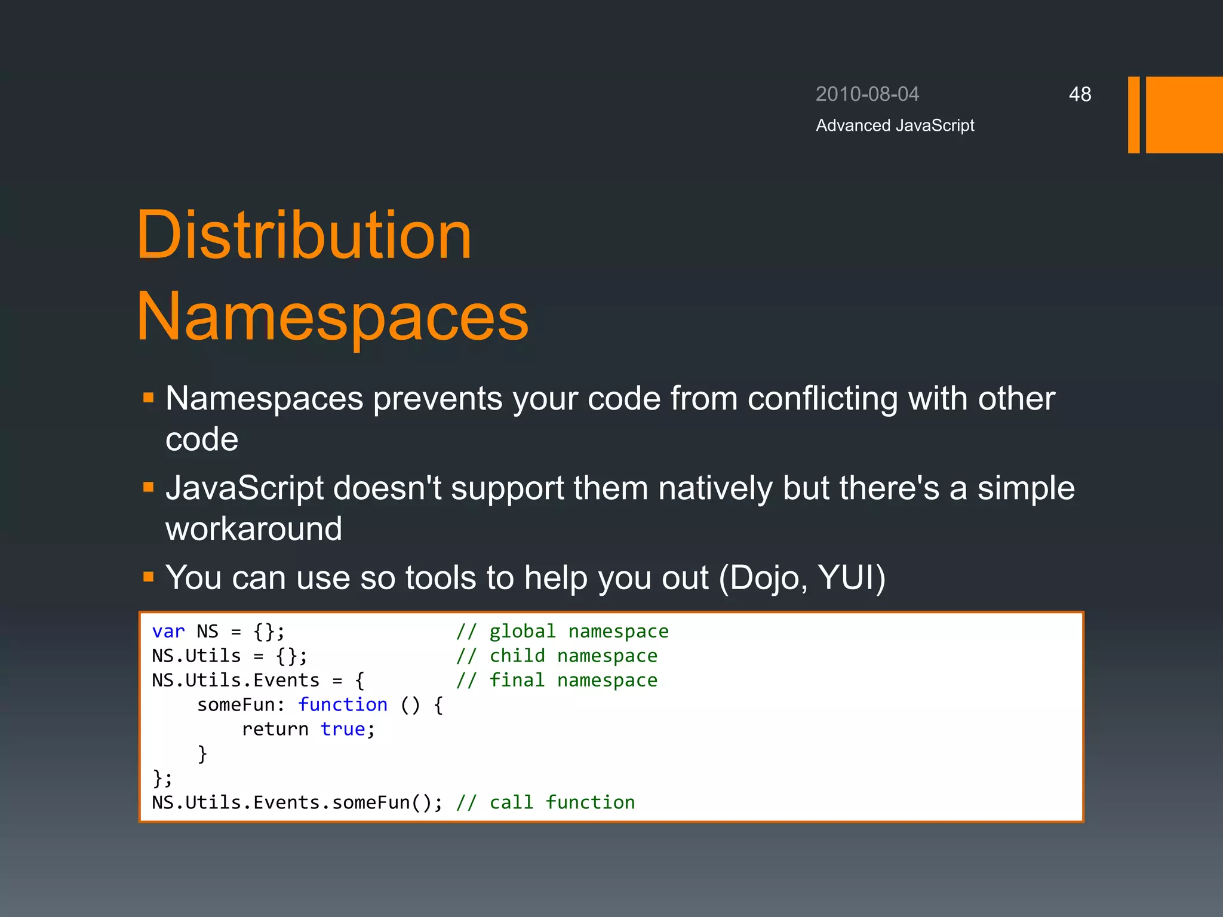Click the '(Dojo, YUI)' bullet text
The height and width of the screenshot is (917, 1223).
(801, 578)
